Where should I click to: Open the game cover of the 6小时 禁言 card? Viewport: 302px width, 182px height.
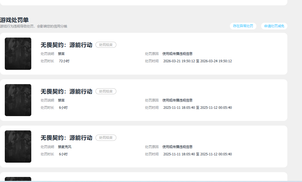pyautogui.click(x=18, y=100)
